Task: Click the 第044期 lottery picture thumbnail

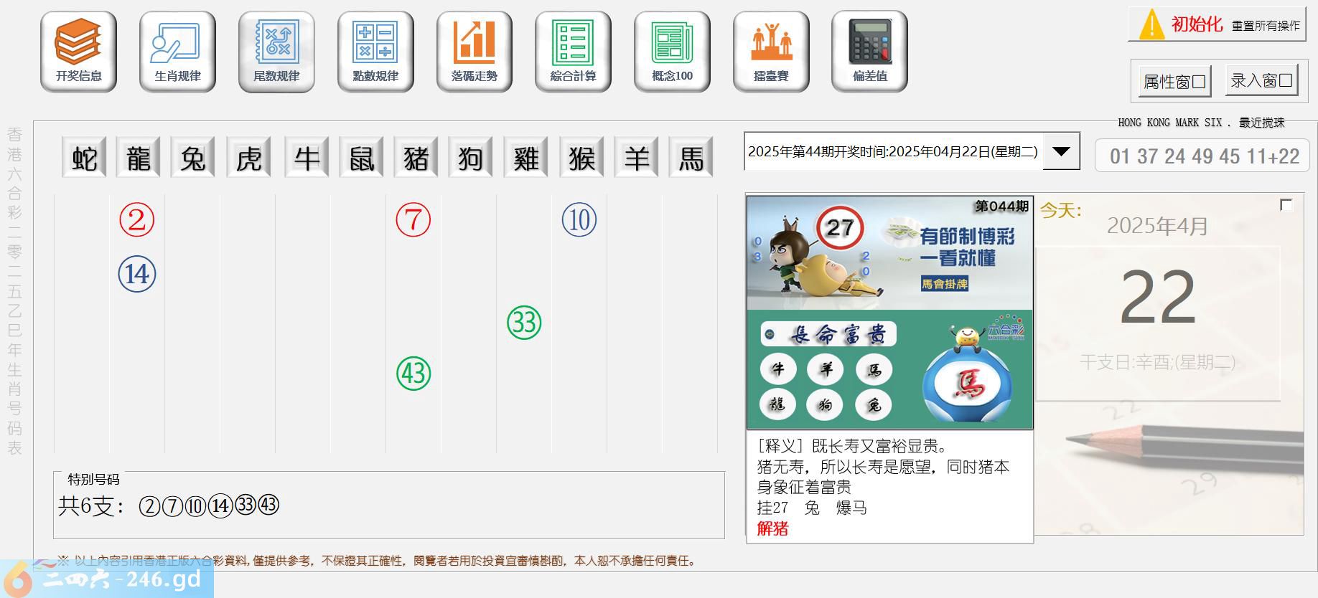Action: point(889,313)
